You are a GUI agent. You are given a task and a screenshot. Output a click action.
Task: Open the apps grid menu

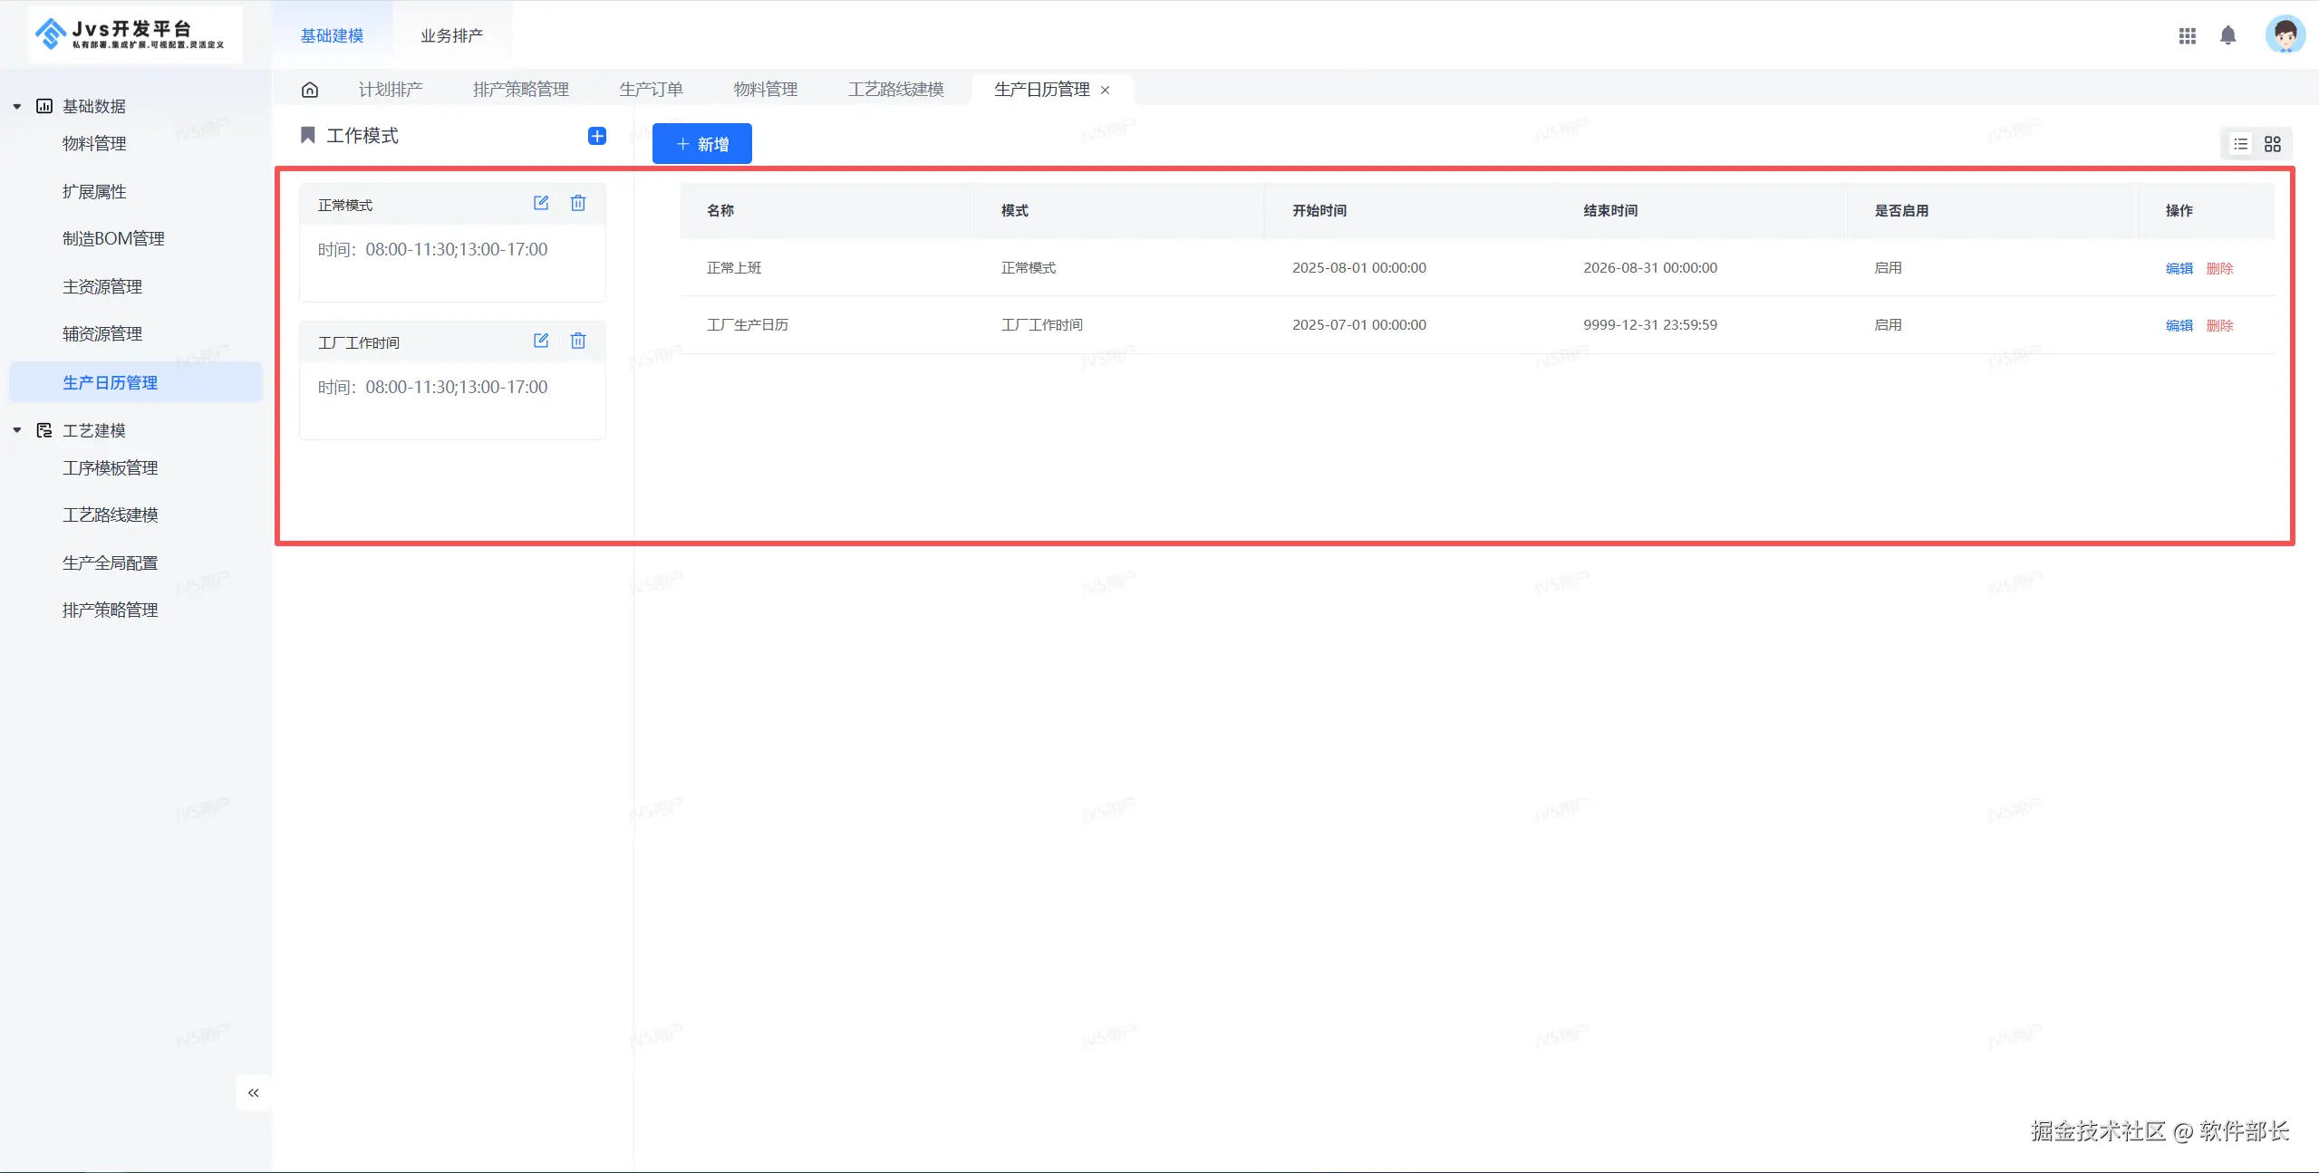click(x=2187, y=35)
